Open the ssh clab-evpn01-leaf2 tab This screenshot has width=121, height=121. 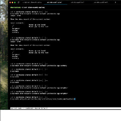tap(101, 2)
